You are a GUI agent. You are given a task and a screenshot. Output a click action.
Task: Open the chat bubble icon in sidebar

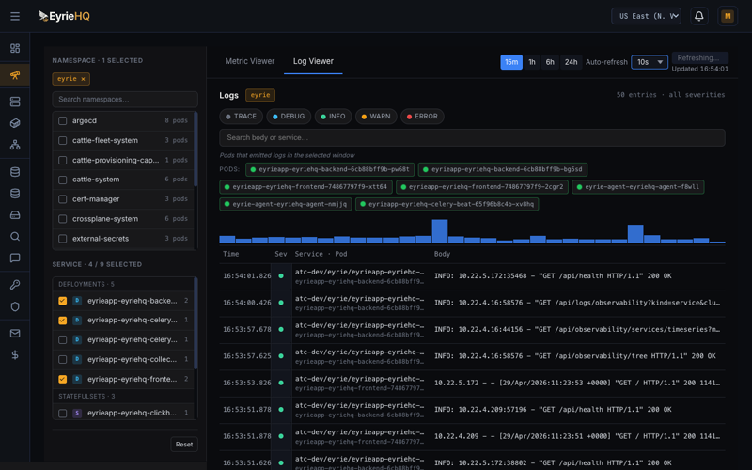tap(15, 258)
